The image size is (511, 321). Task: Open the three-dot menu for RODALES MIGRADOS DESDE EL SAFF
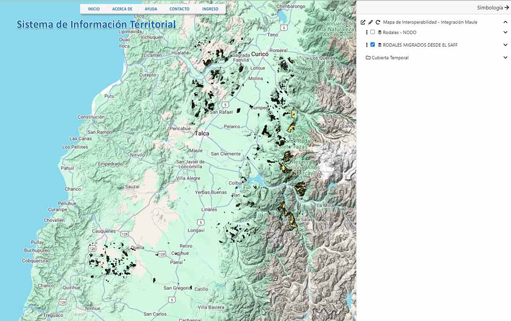pyautogui.click(x=367, y=45)
